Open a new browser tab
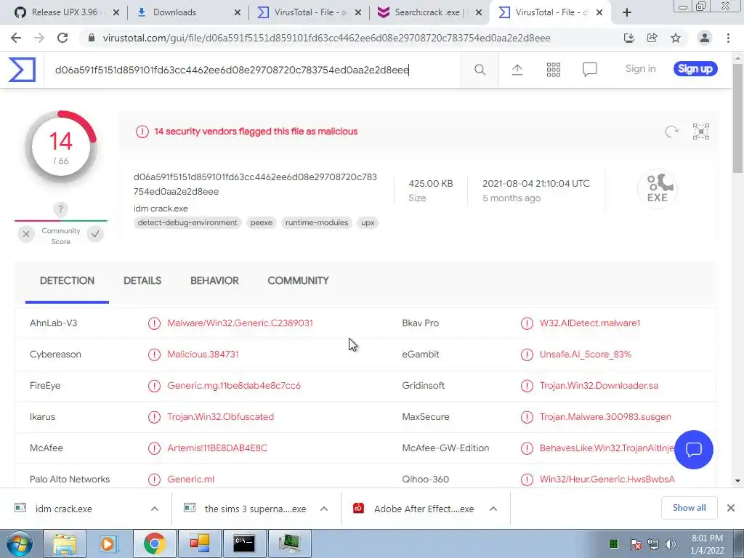 627,12
